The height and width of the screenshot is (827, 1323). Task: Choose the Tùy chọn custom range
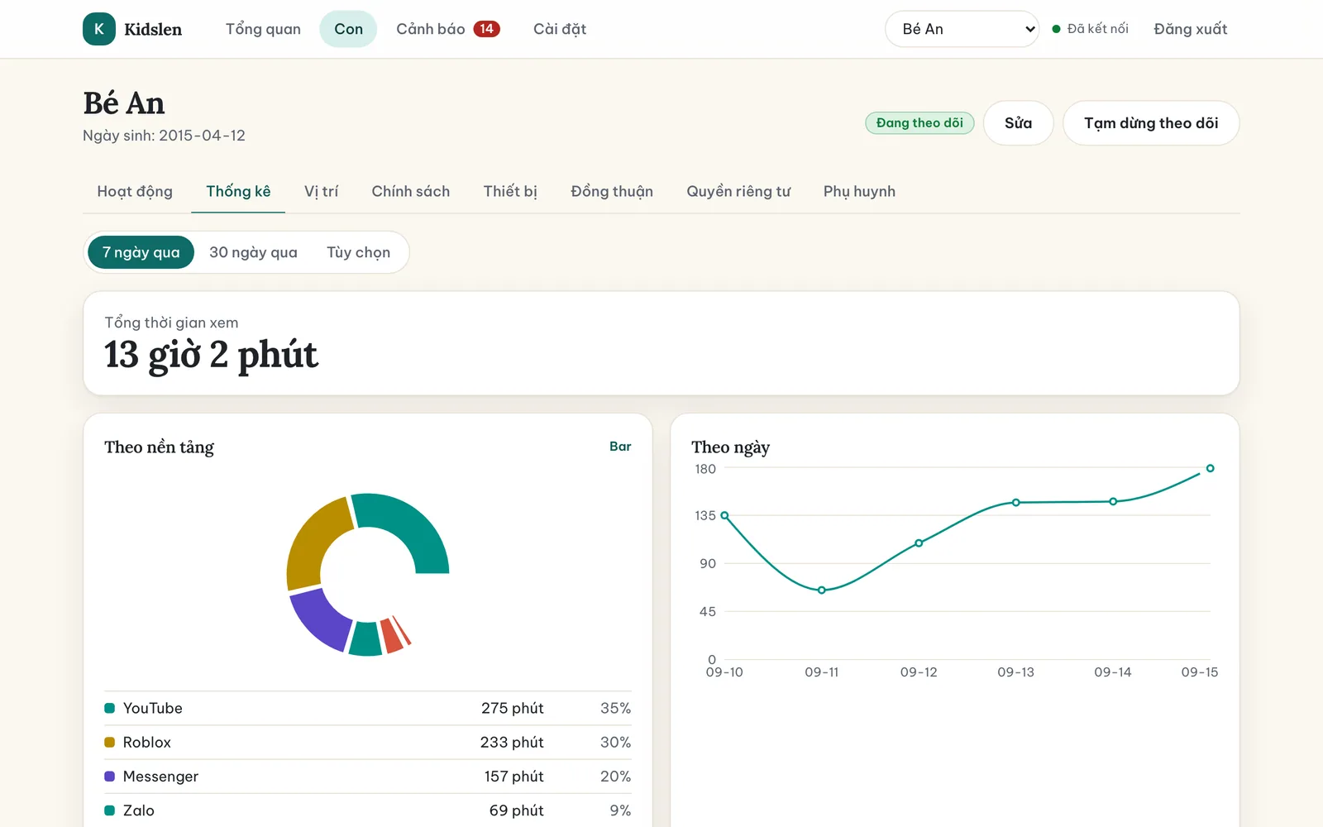(358, 252)
